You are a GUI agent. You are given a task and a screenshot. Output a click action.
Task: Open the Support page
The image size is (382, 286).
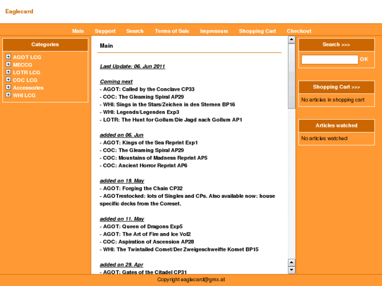105,31
